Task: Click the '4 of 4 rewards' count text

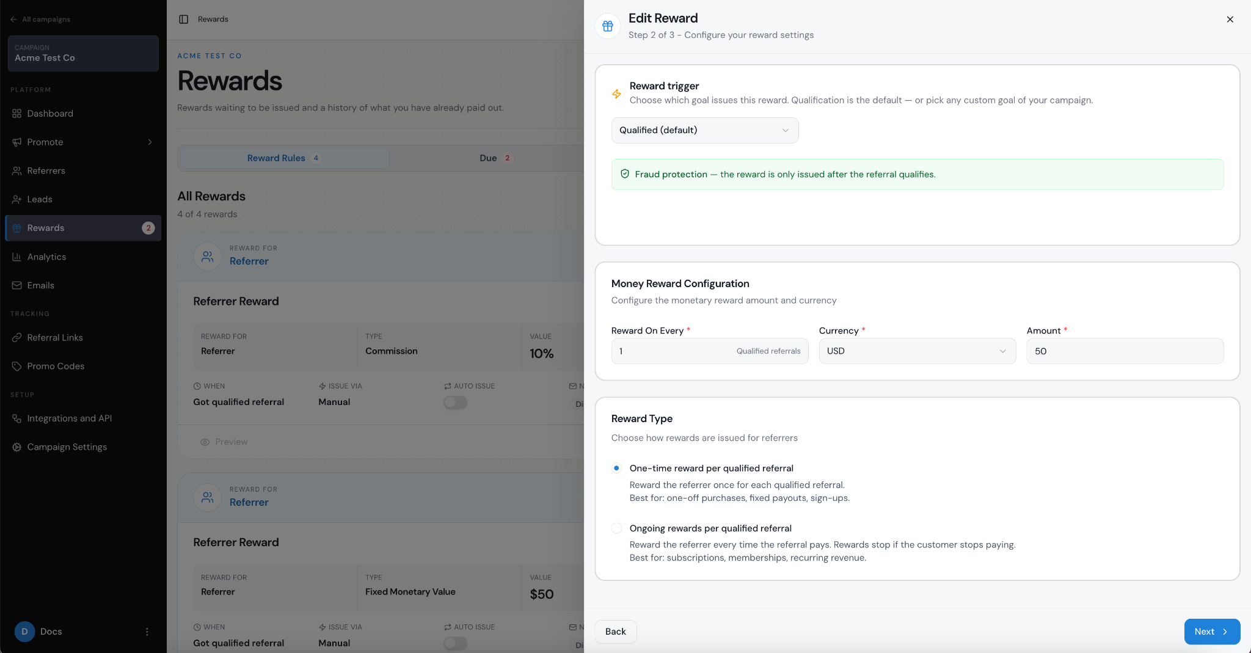Action: click(207, 214)
